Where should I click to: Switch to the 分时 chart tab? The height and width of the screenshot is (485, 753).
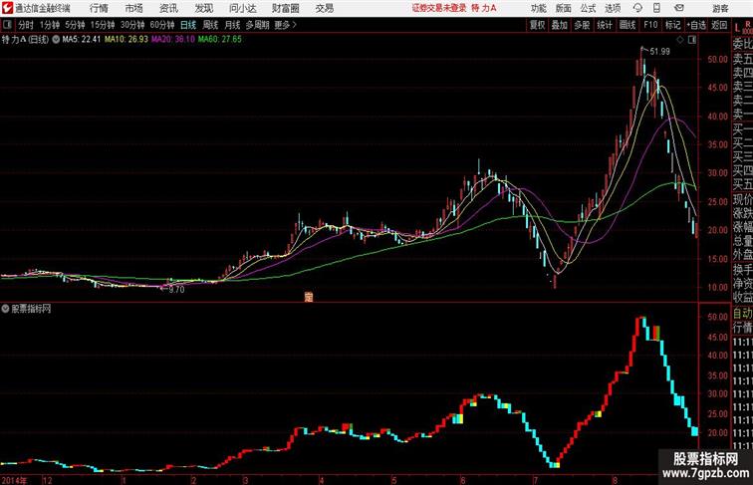coord(26,25)
